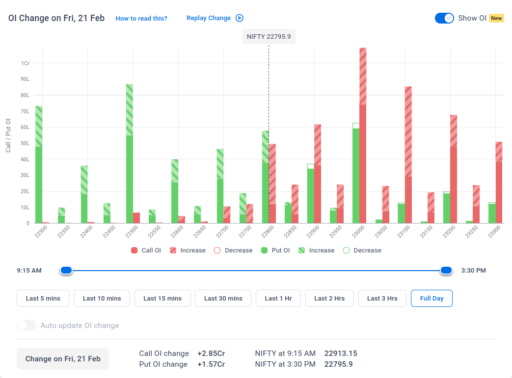Click the yellow New badge
The height and width of the screenshot is (378, 512).
(x=496, y=18)
